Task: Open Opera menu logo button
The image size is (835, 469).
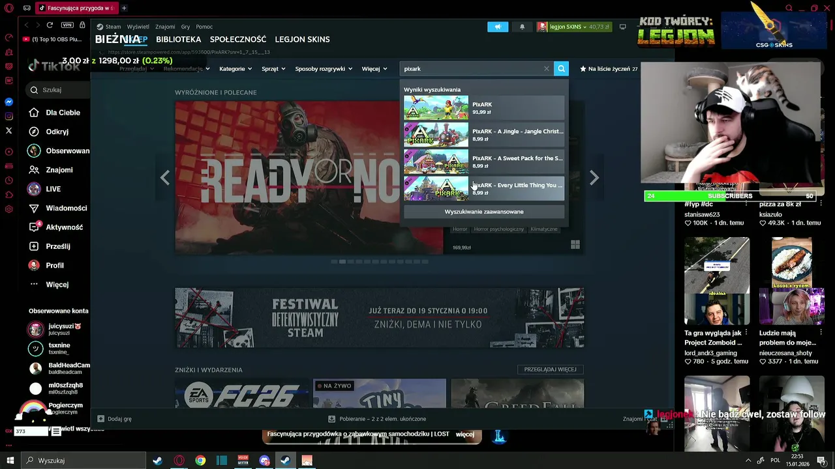Action: click(8, 8)
